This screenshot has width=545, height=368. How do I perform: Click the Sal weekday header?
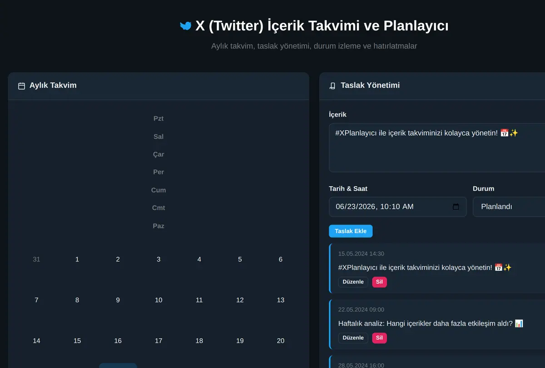tap(159, 137)
